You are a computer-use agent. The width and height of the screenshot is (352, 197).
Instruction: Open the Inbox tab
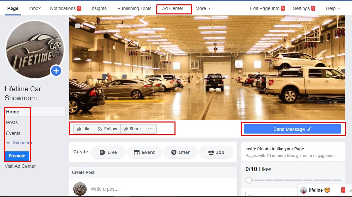coord(35,8)
